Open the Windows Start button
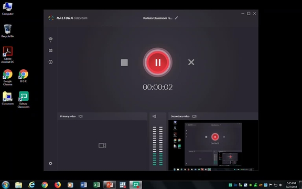The height and width of the screenshot is (189, 302). 5,185
